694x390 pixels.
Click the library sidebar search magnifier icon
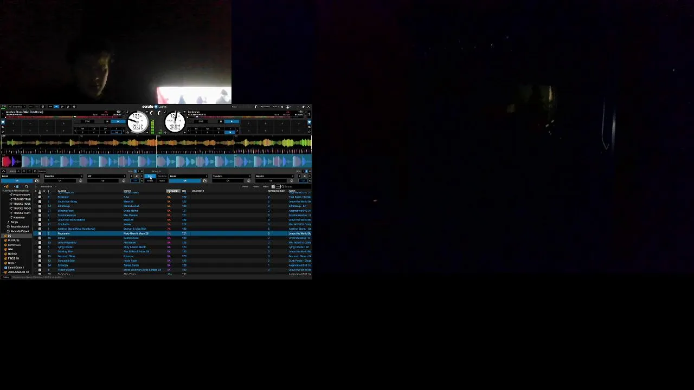pyautogui.click(x=27, y=186)
